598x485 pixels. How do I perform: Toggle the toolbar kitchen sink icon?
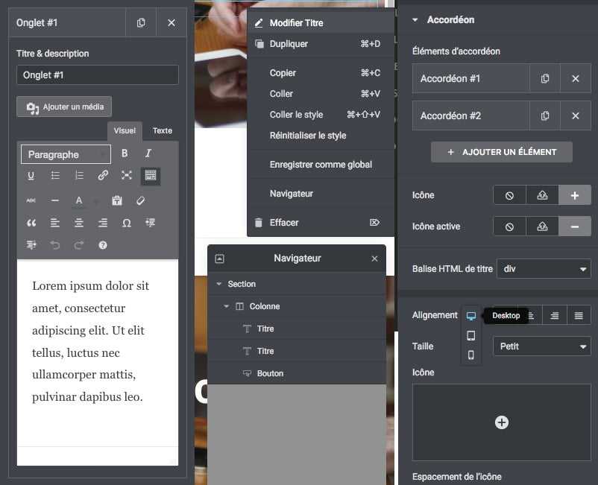click(x=151, y=176)
